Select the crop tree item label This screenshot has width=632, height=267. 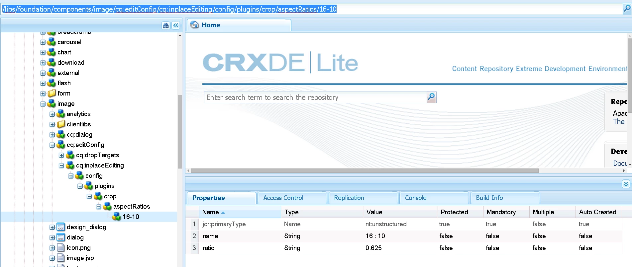110,196
